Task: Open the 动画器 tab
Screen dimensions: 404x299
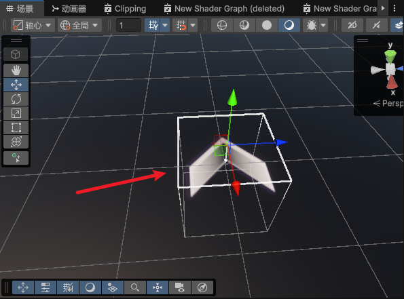Action: tap(69, 9)
